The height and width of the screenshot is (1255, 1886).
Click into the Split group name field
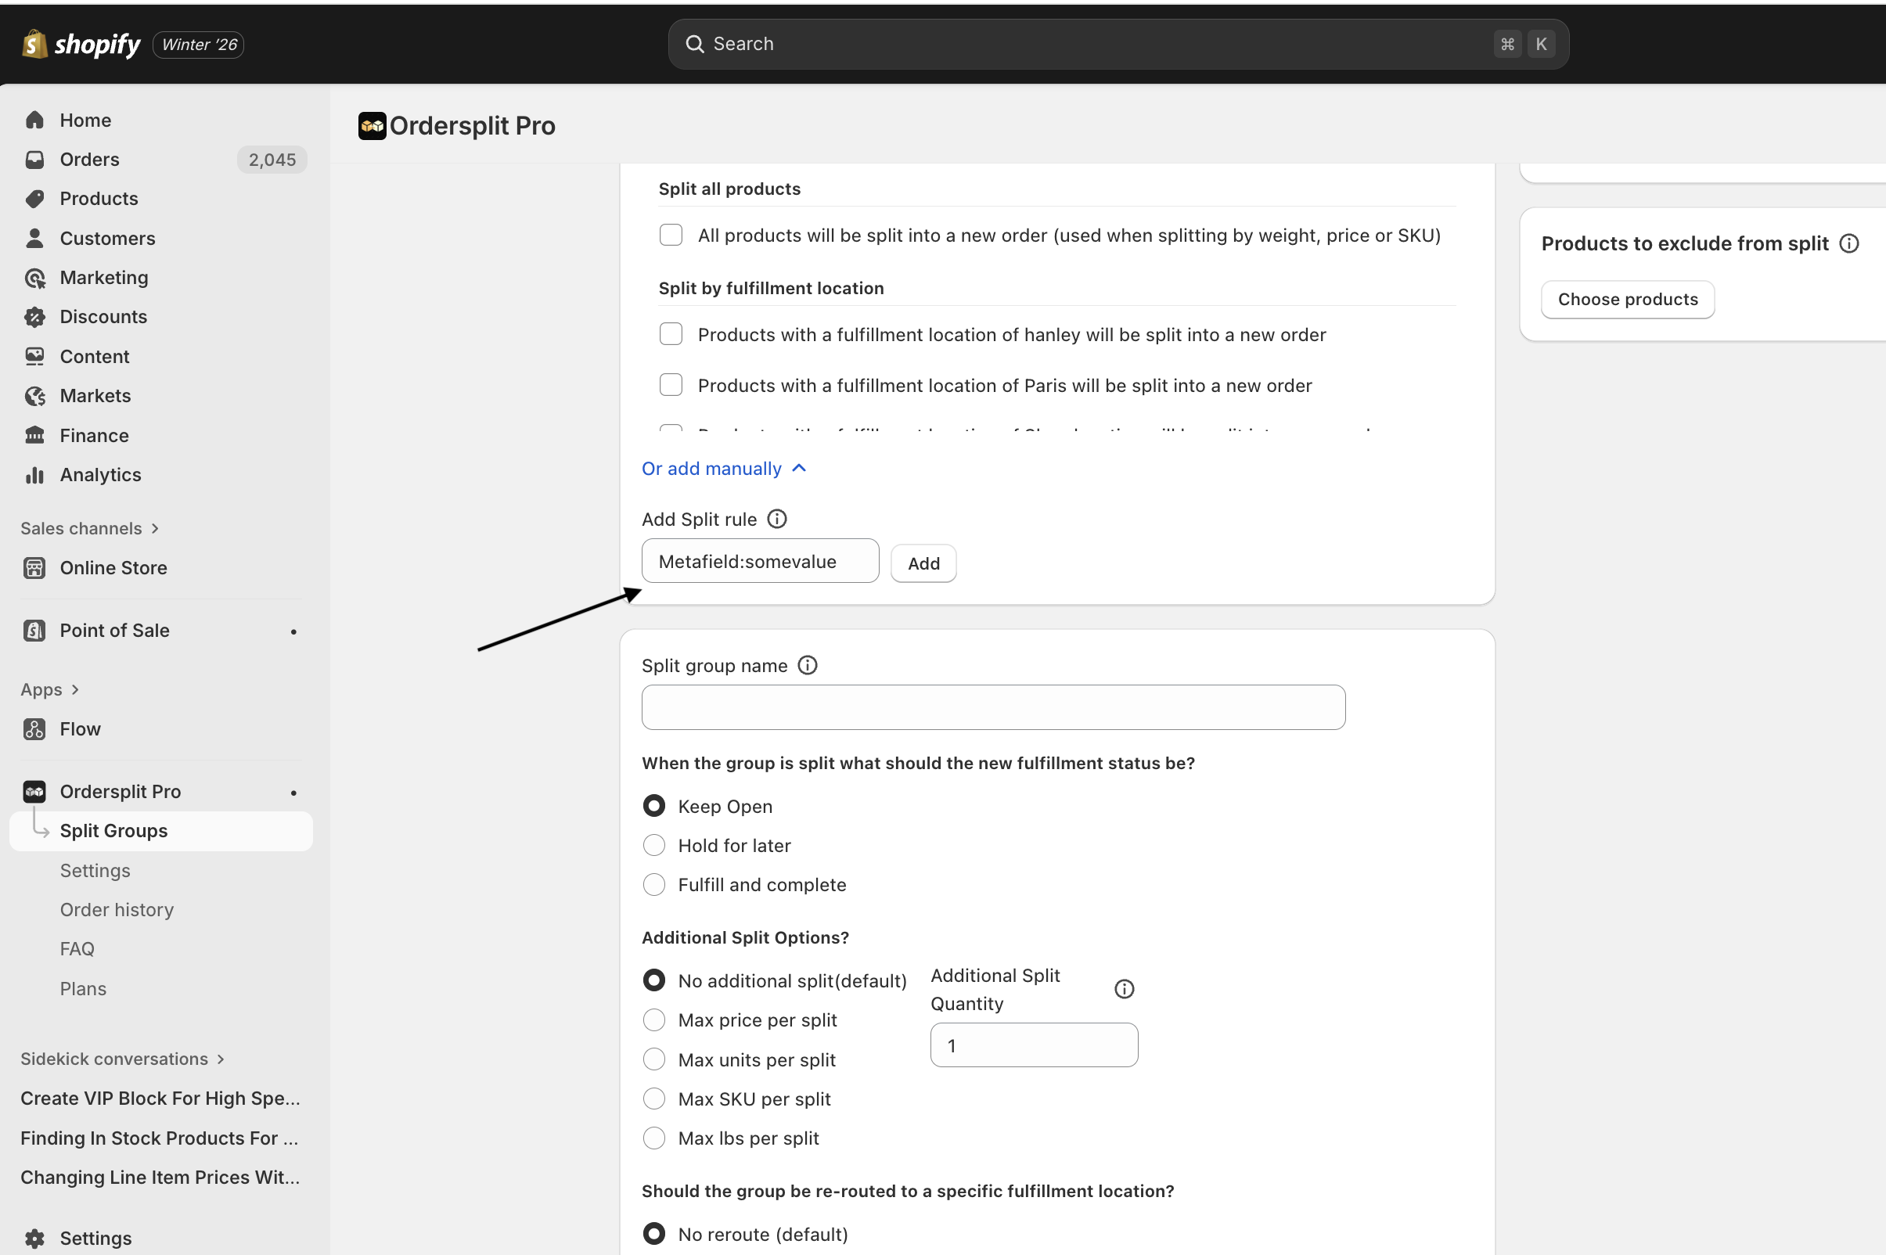(x=992, y=707)
